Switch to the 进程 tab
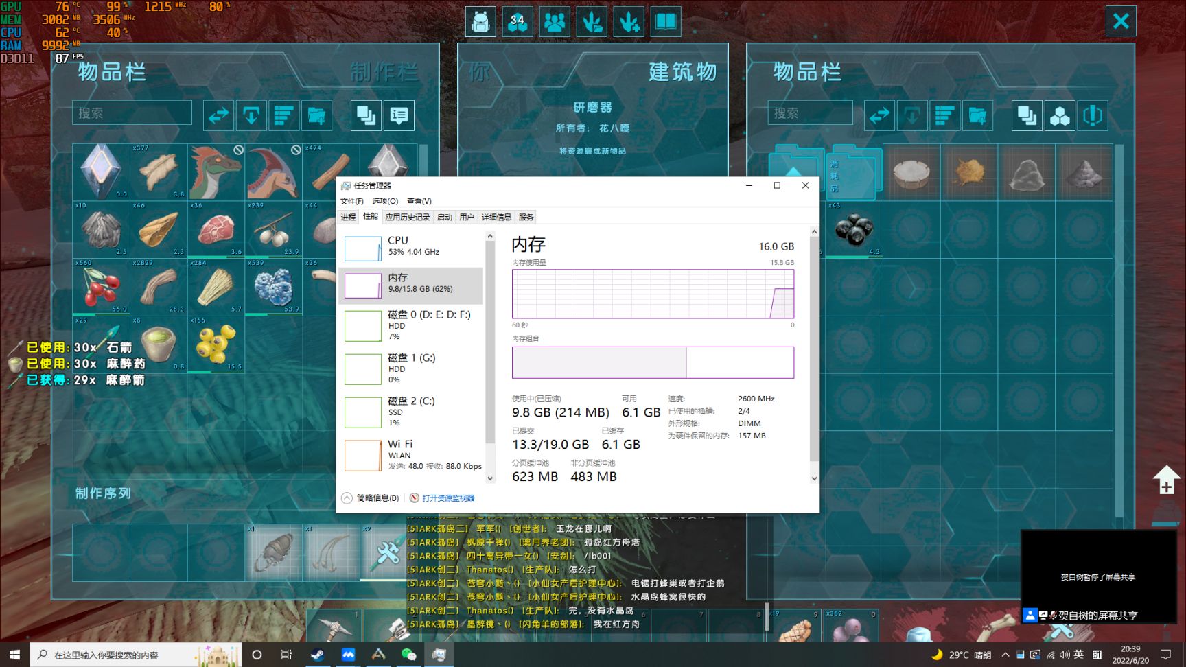The width and height of the screenshot is (1186, 667). pos(349,217)
